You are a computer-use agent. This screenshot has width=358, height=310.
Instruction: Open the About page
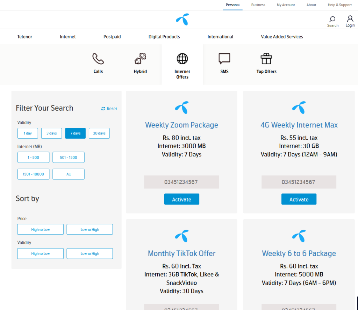311,5
